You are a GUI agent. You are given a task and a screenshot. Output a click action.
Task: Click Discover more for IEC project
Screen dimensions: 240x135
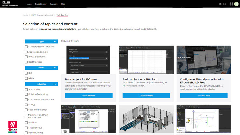pyautogui.click(x=88, y=96)
